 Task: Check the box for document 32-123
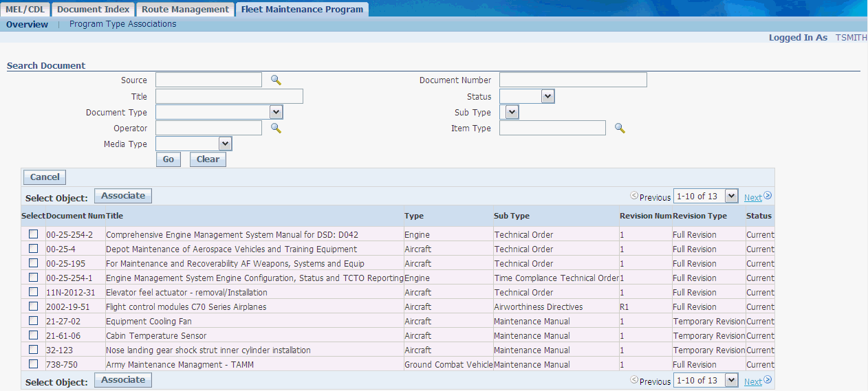pyautogui.click(x=33, y=349)
